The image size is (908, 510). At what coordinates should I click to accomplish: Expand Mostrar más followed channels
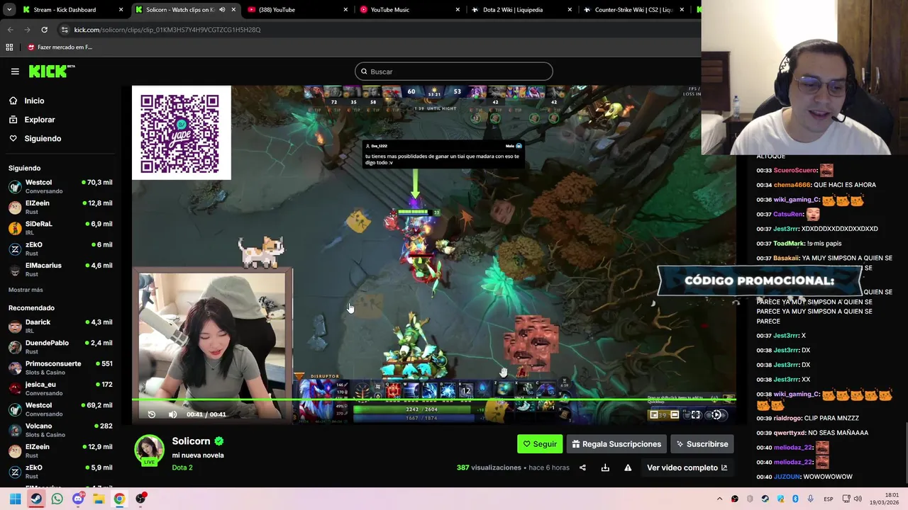click(26, 290)
